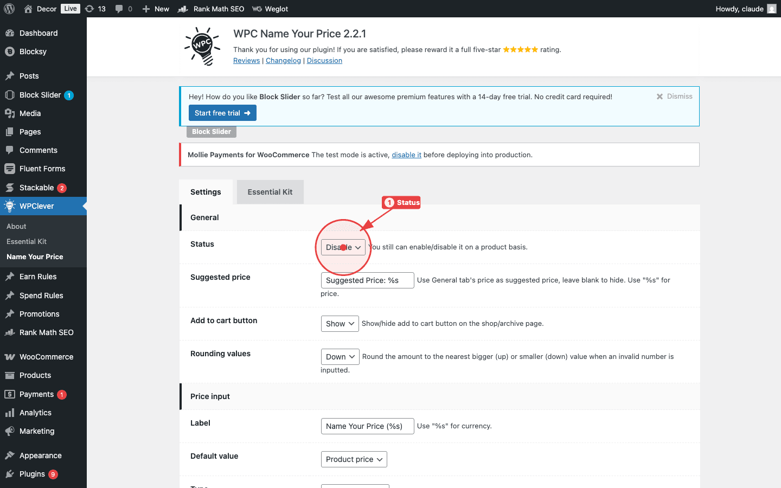Open the Stackable sidebar icon
Image resolution: width=781 pixels, height=488 pixels.
coord(10,188)
